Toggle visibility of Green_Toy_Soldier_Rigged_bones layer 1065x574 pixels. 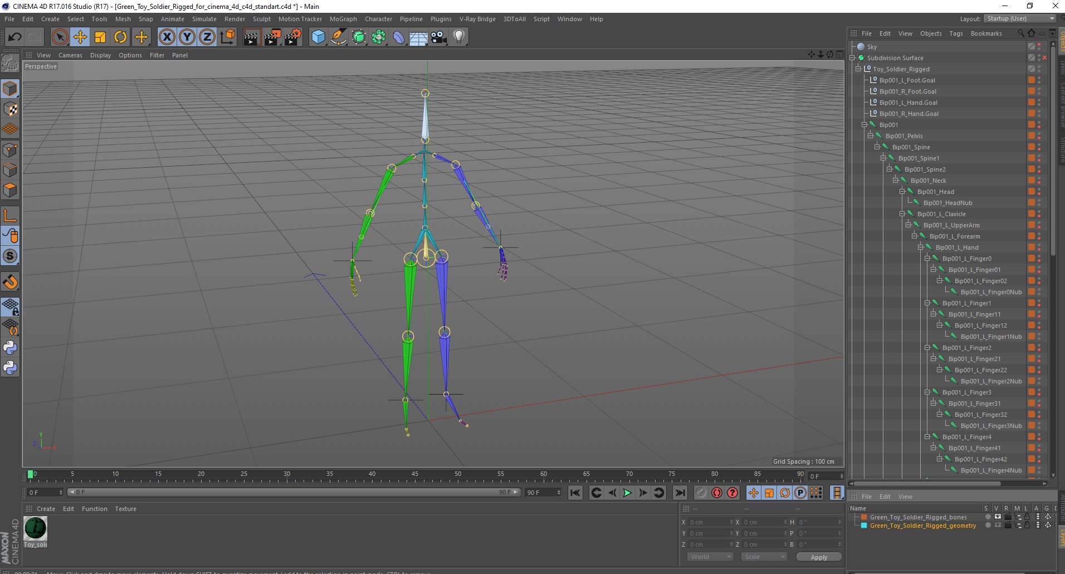(x=998, y=517)
